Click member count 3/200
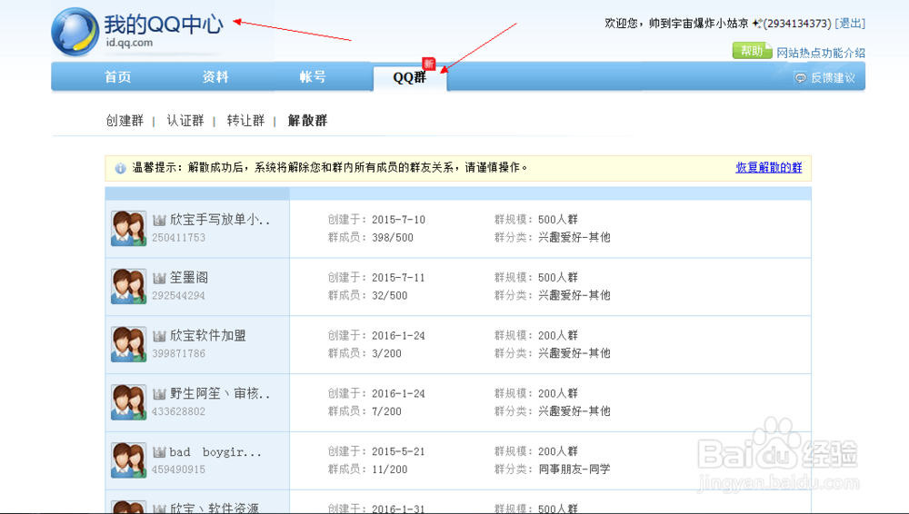 pyautogui.click(x=386, y=353)
